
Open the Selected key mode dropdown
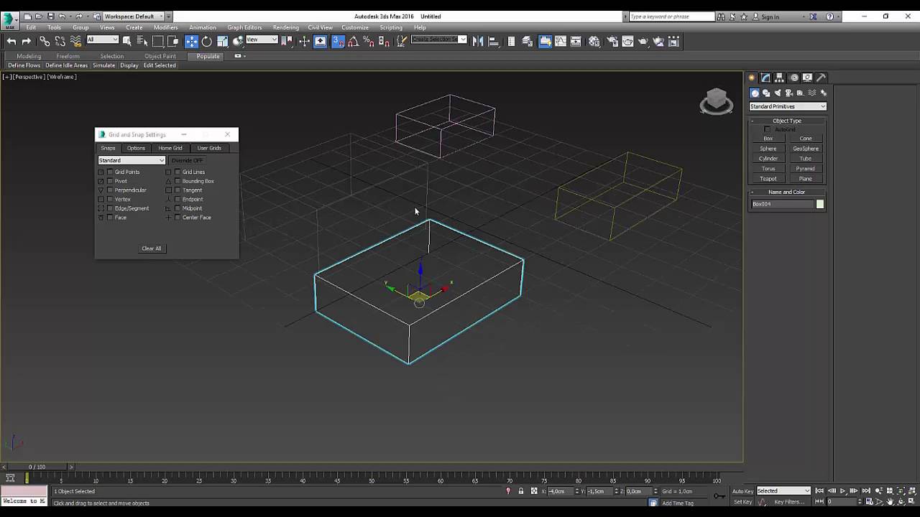783,491
